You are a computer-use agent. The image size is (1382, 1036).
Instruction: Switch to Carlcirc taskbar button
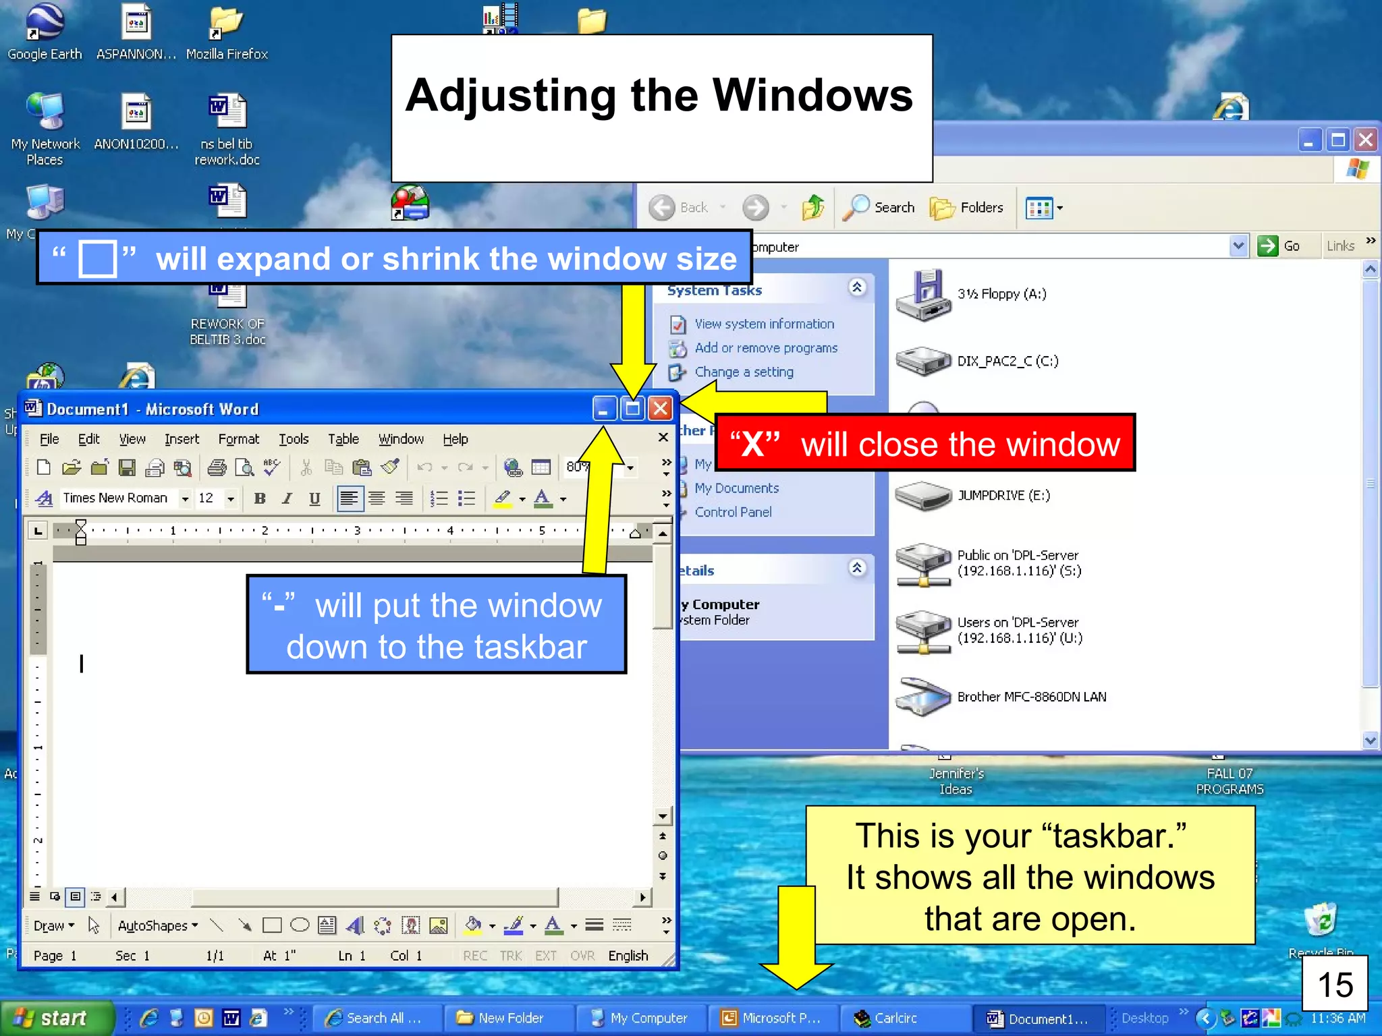904,1018
